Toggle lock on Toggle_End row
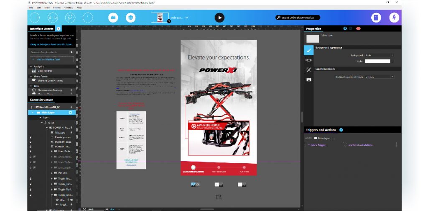428x211 pixels. 30,179
